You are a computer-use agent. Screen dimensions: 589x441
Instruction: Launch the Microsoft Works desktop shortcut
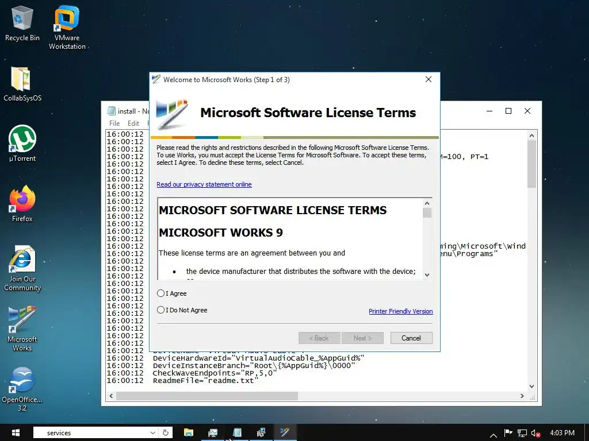[22, 328]
